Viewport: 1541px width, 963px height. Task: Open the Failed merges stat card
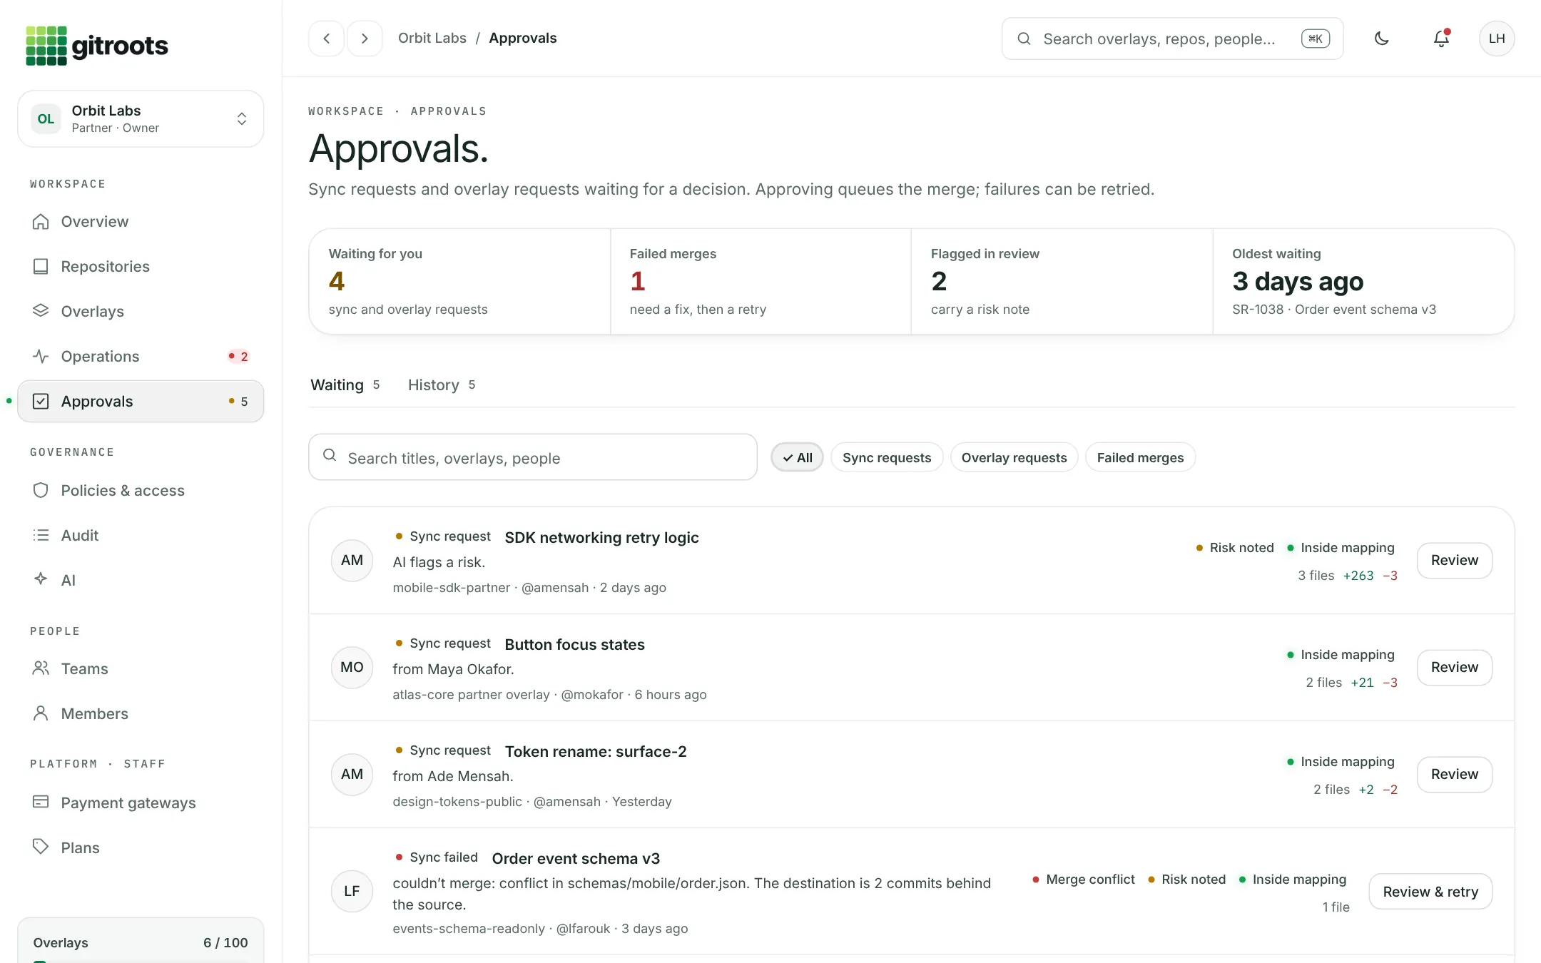761,282
